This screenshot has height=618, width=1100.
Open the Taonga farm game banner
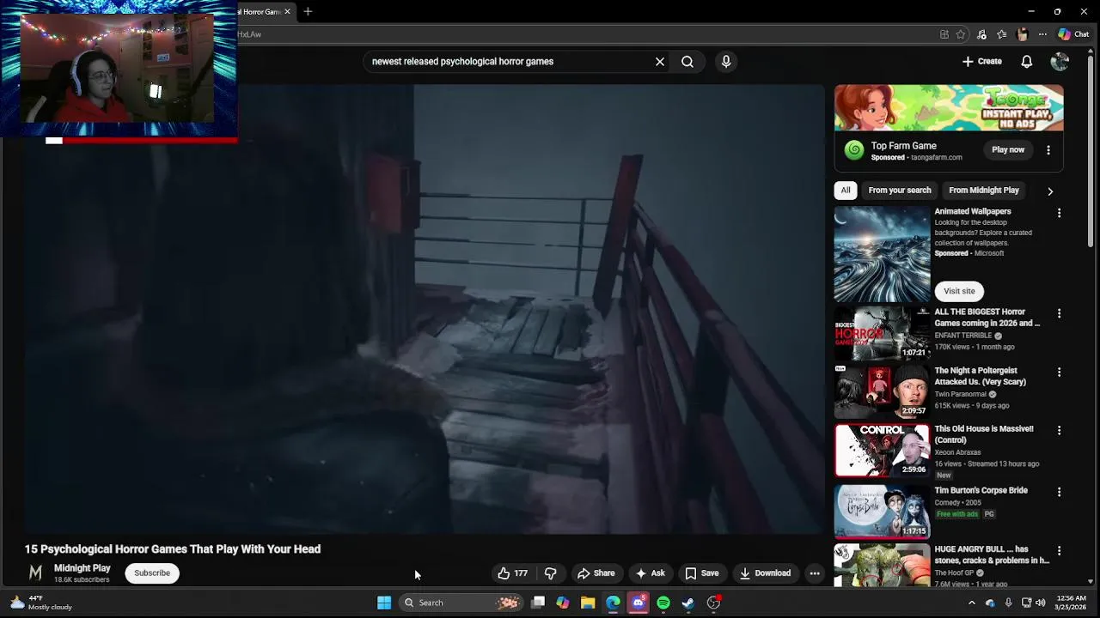[949, 107]
